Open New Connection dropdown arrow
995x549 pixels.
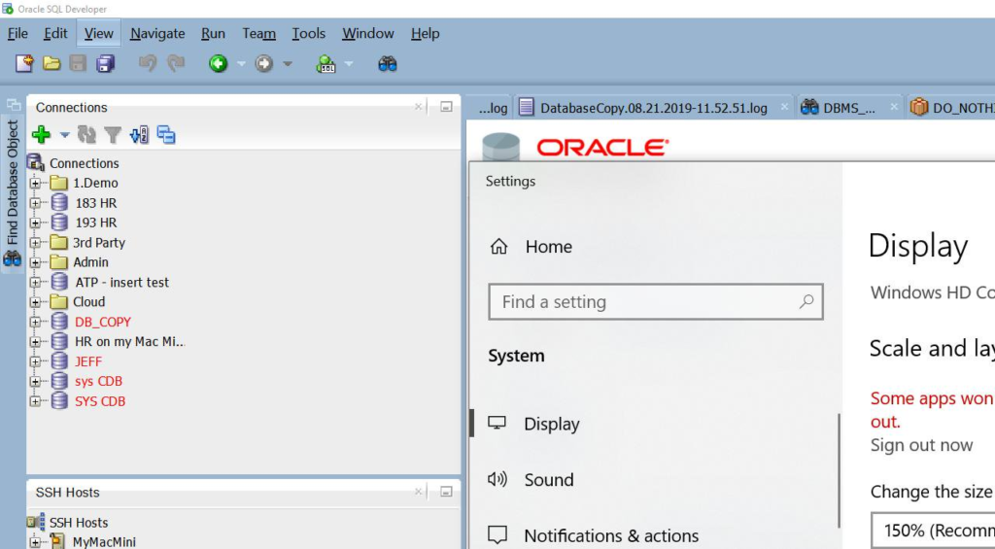[64, 134]
